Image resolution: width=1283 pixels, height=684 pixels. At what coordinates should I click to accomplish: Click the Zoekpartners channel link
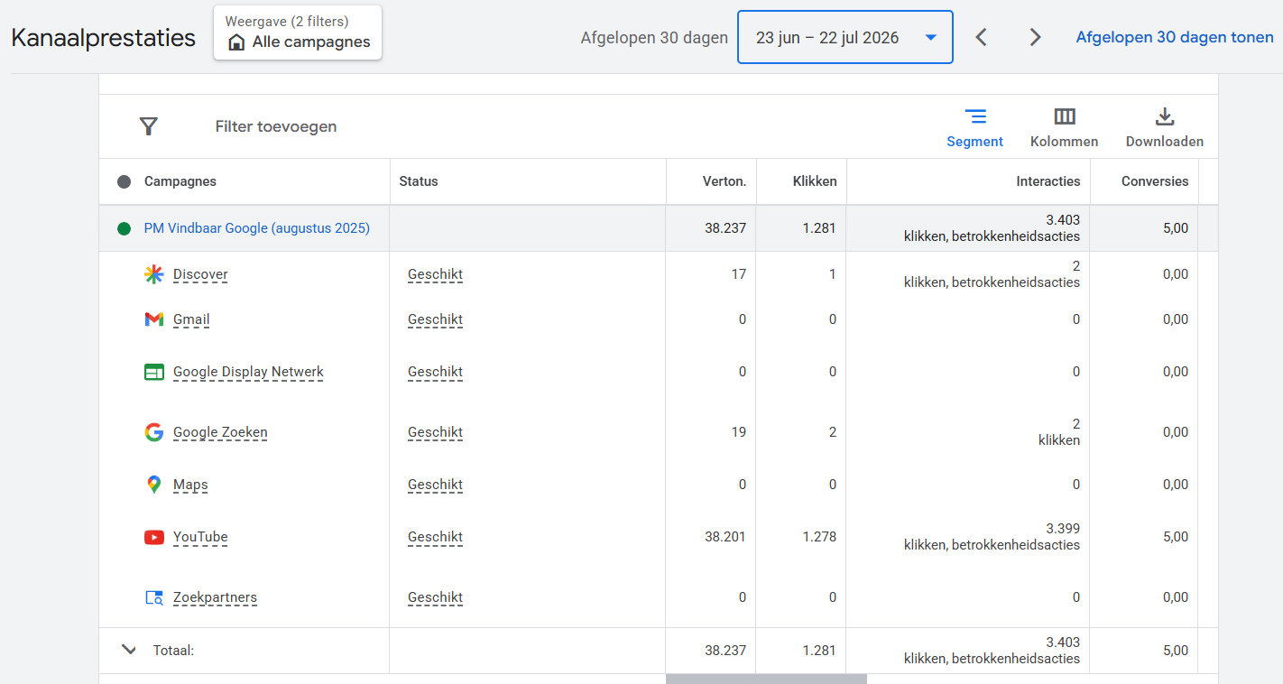(x=215, y=597)
